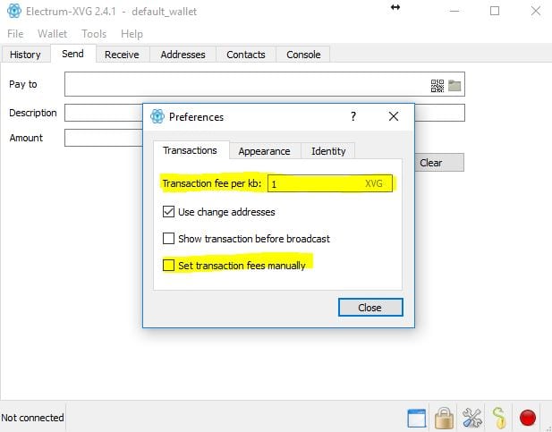
Task: Click the help question mark in Preferences titlebar
Action: [353, 116]
